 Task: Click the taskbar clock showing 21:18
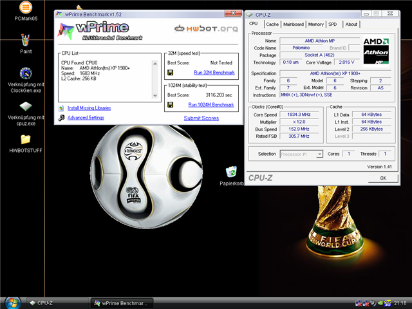[400, 303]
